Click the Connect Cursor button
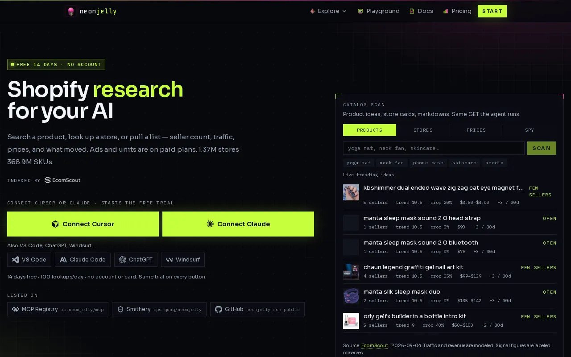 click(83, 224)
